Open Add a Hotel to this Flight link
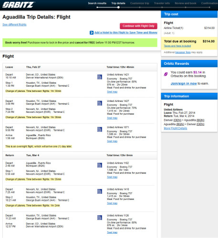This screenshot has width=218, height=238. coord(126,32)
